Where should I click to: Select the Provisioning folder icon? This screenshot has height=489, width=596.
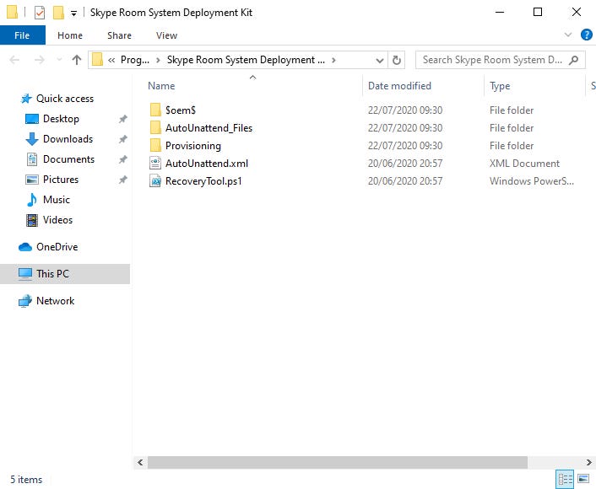coord(155,146)
